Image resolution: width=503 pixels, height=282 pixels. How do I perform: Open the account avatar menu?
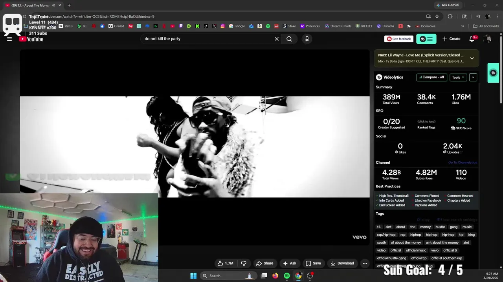tap(488, 39)
